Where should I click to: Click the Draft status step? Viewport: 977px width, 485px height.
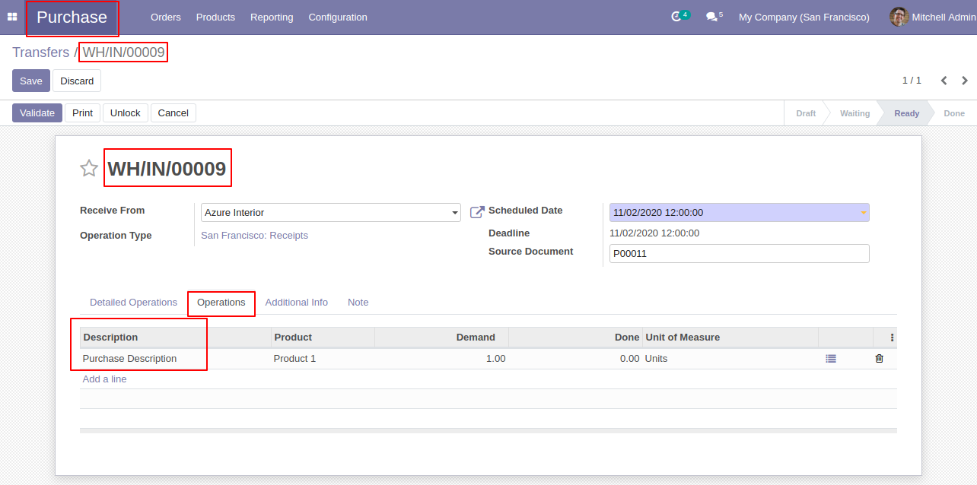pyautogui.click(x=806, y=113)
